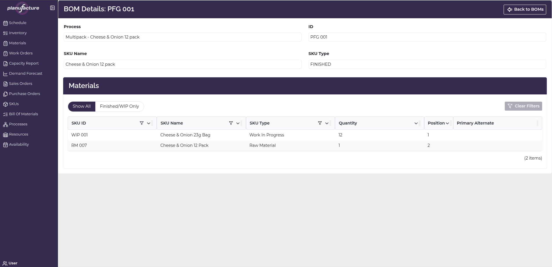The height and width of the screenshot is (267, 552).
Task: Click the Processes network icon
Action: tap(6, 124)
